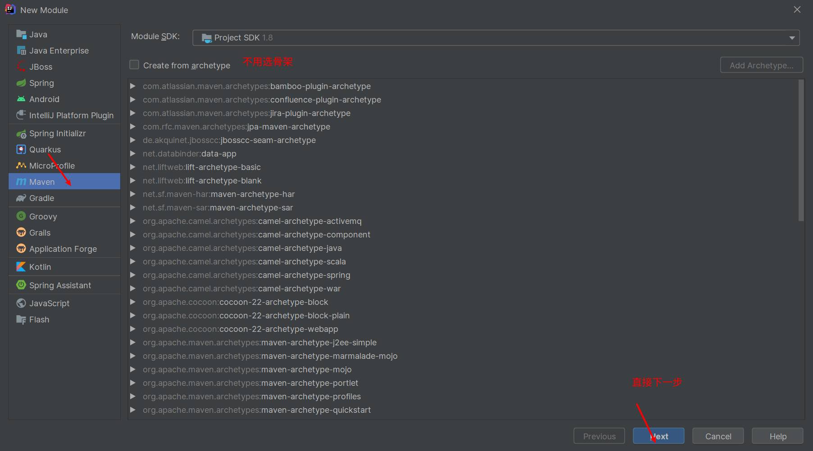Click Add Archetype button

(762, 65)
